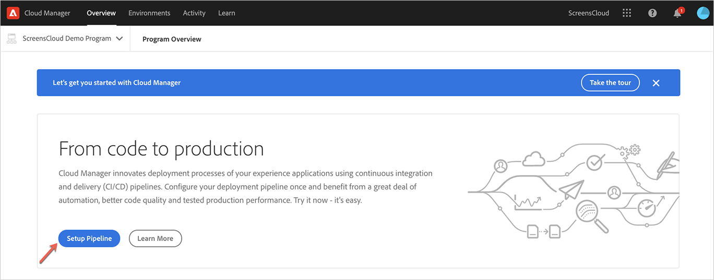Click "Let's get you started with Cloud Manager" text
Screen dimensions: 714x280
(x=117, y=83)
